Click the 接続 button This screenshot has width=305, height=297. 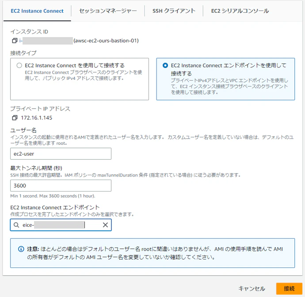pyautogui.click(x=289, y=289)
